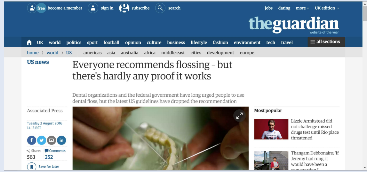Share article by email icon
The height and width of the screenshot is (172, 367).
(52, 140)
